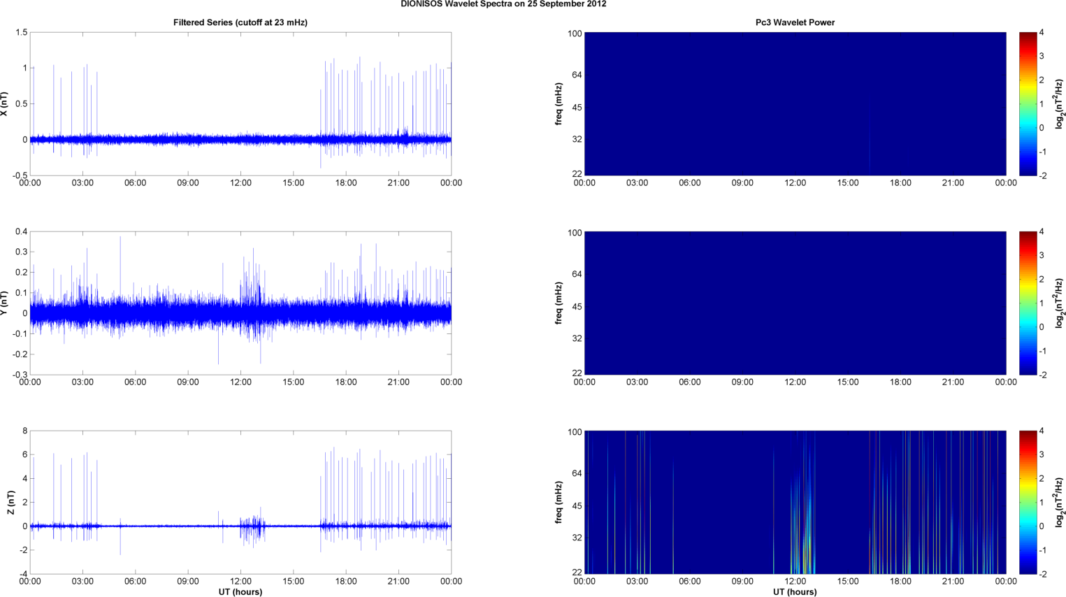Click the top spectrogram's color bar

click(x=1028, y=103)
